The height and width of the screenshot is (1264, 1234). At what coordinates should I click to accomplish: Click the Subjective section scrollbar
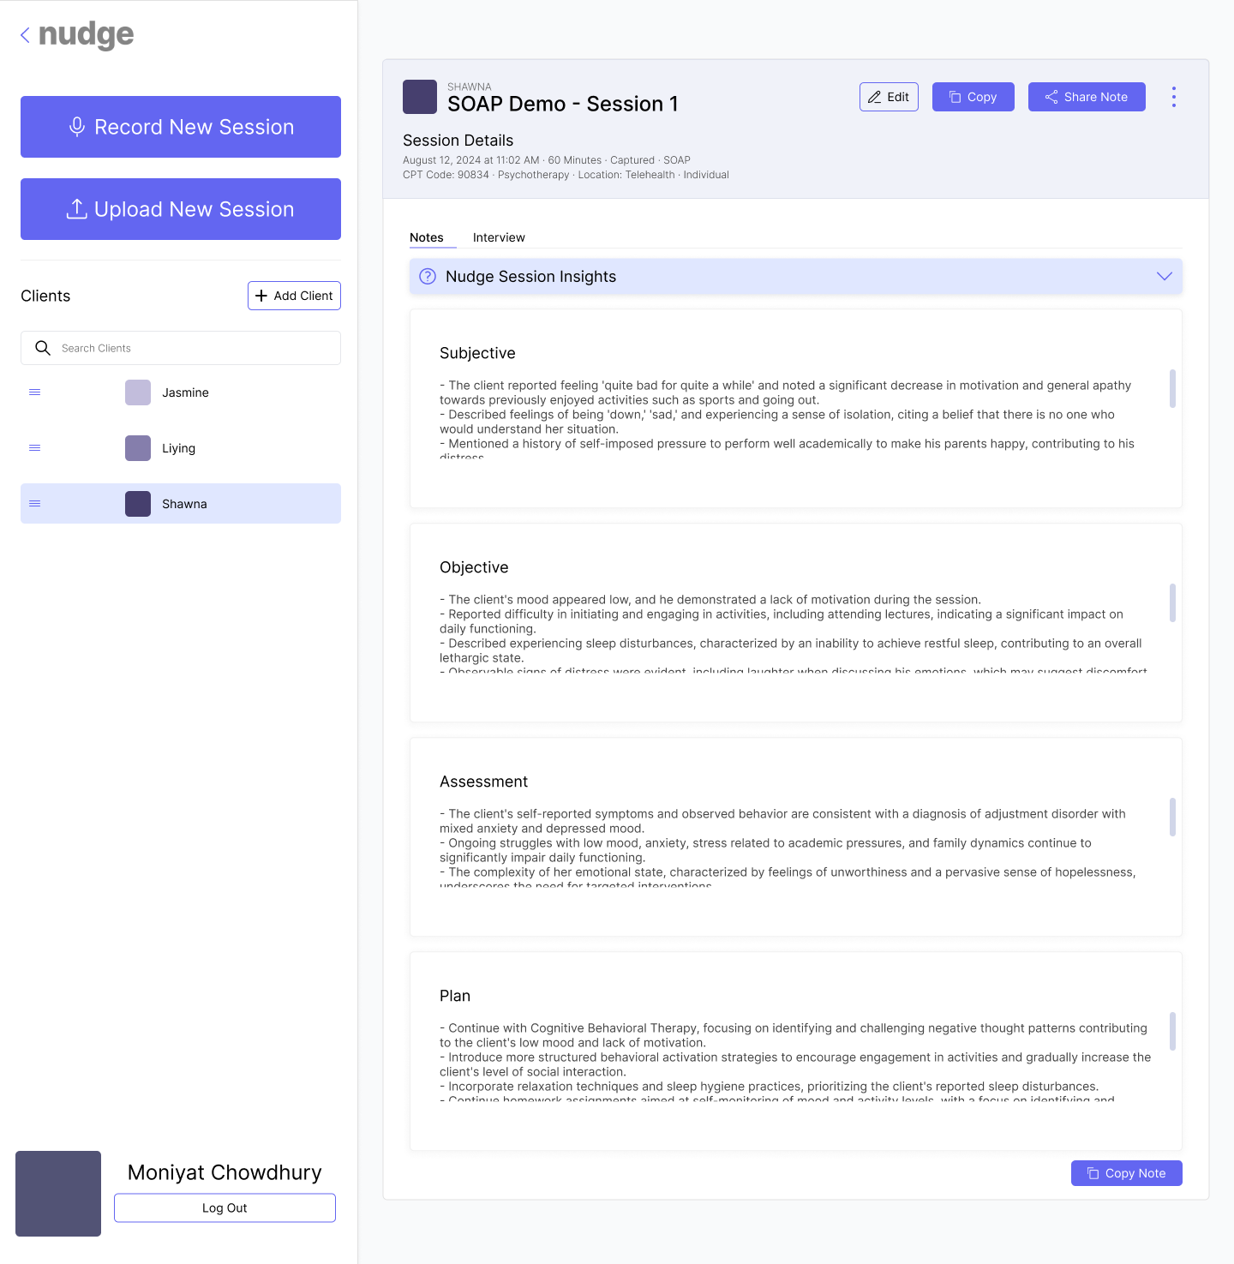point(1172,390)
